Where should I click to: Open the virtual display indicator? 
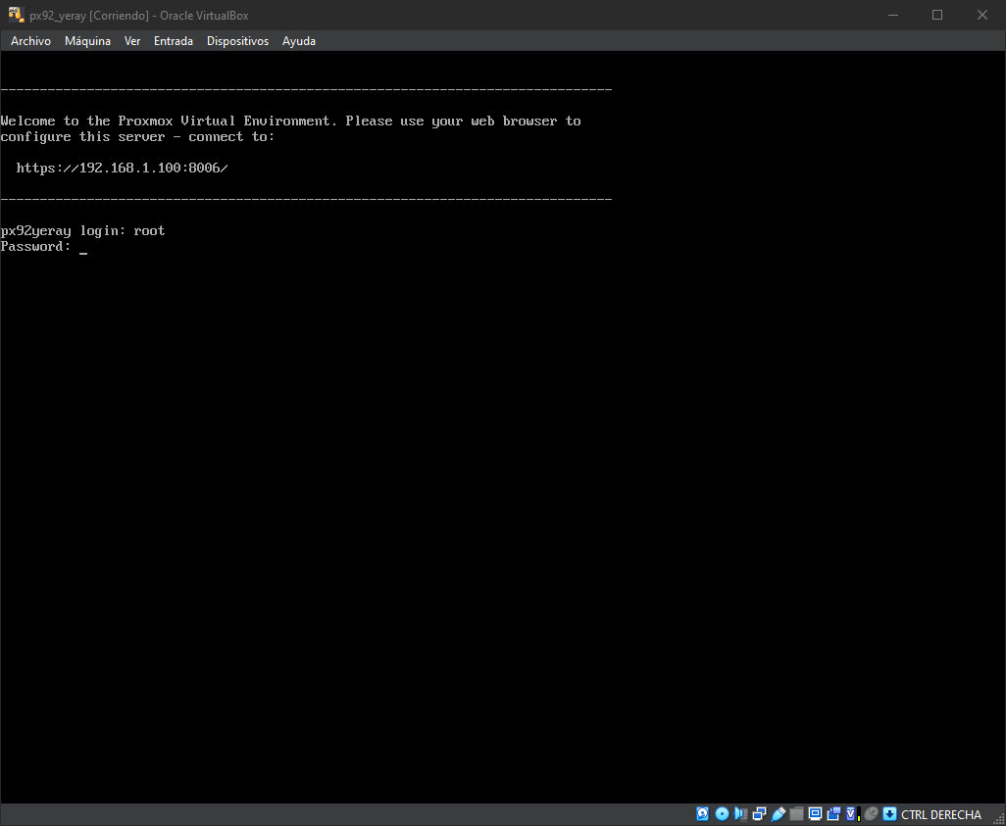(815, 814)
